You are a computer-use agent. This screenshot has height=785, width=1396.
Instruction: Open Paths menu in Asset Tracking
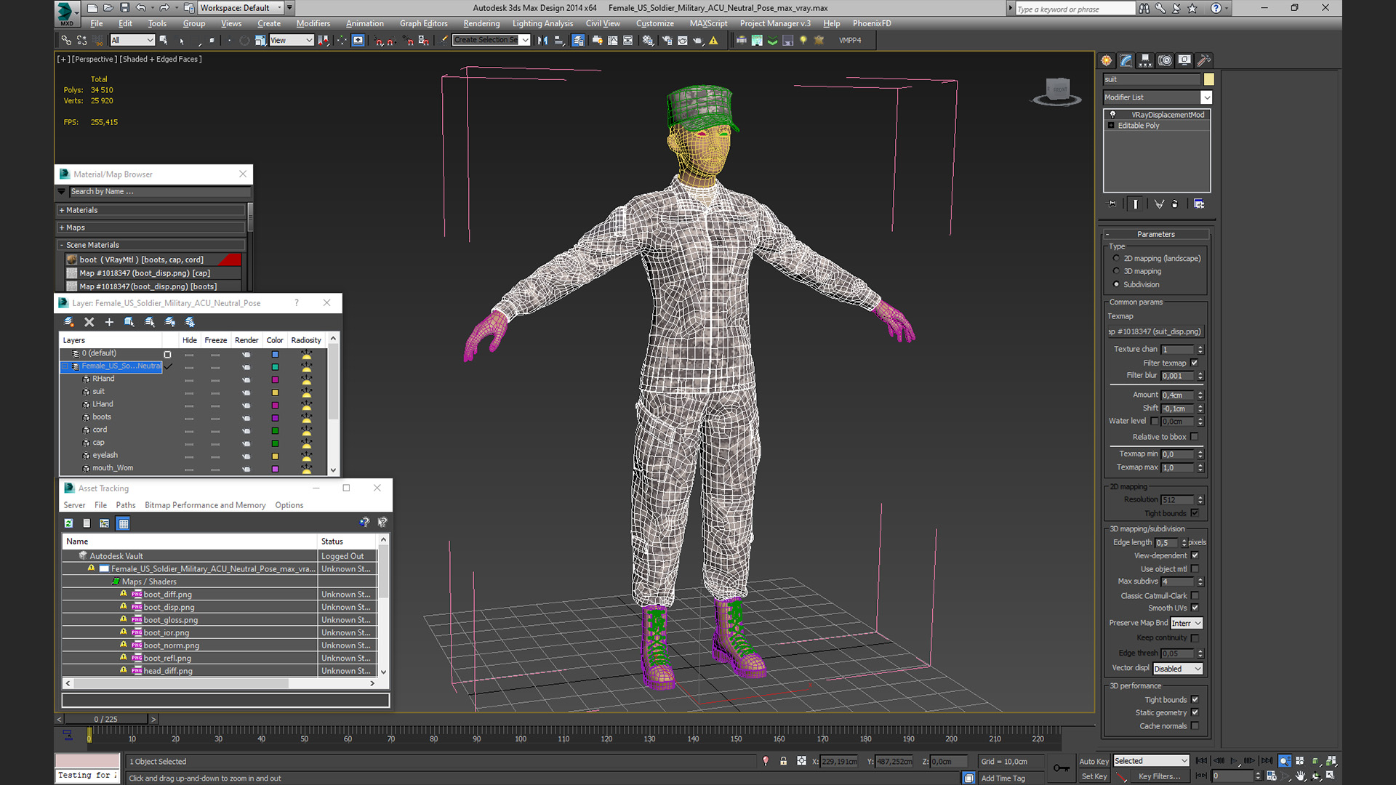coord(126,505)
